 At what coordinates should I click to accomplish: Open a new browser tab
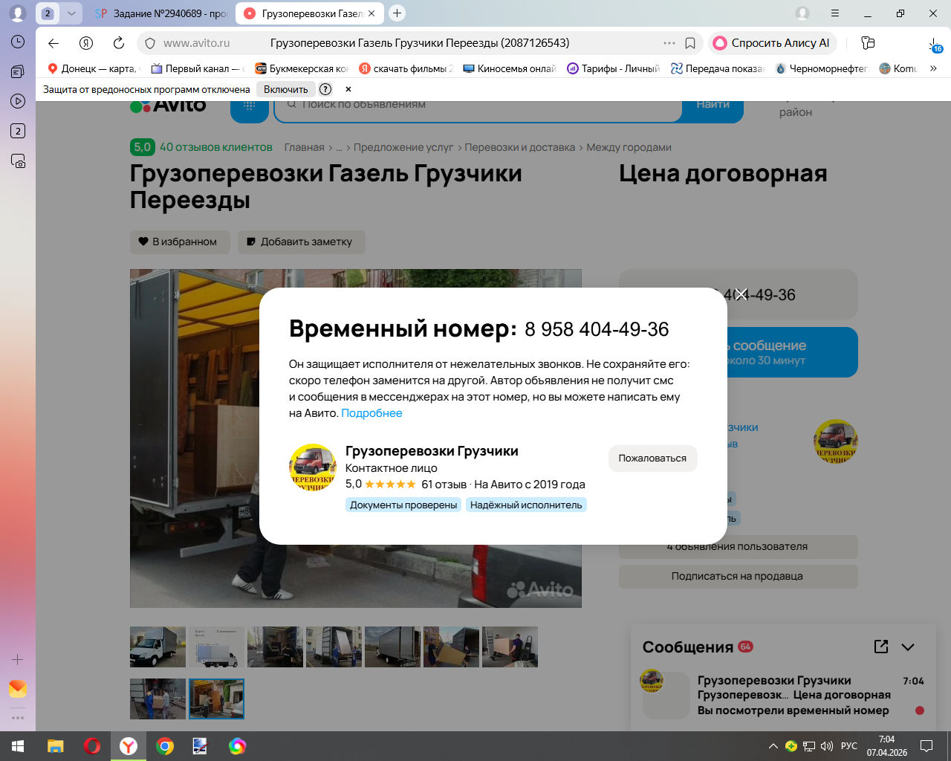click(397, 13)
